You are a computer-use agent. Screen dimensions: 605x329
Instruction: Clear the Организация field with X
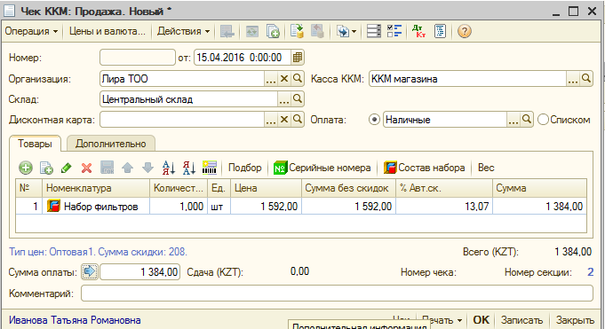click(x=284, y=79)
